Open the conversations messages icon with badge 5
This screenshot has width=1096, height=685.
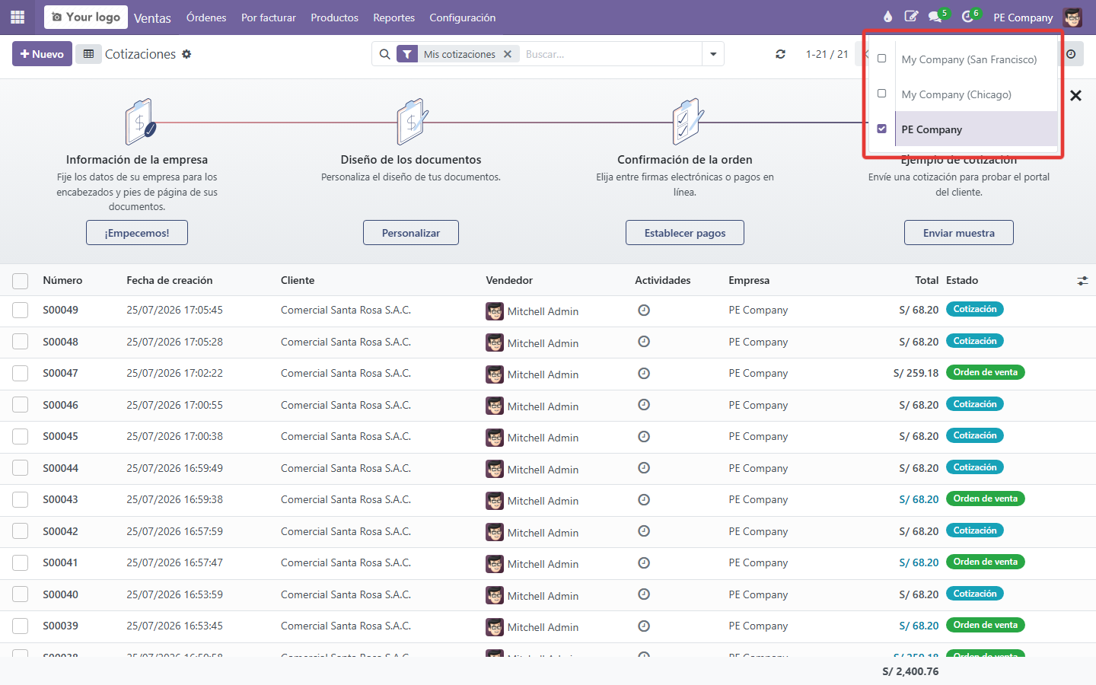coord(935,17)
